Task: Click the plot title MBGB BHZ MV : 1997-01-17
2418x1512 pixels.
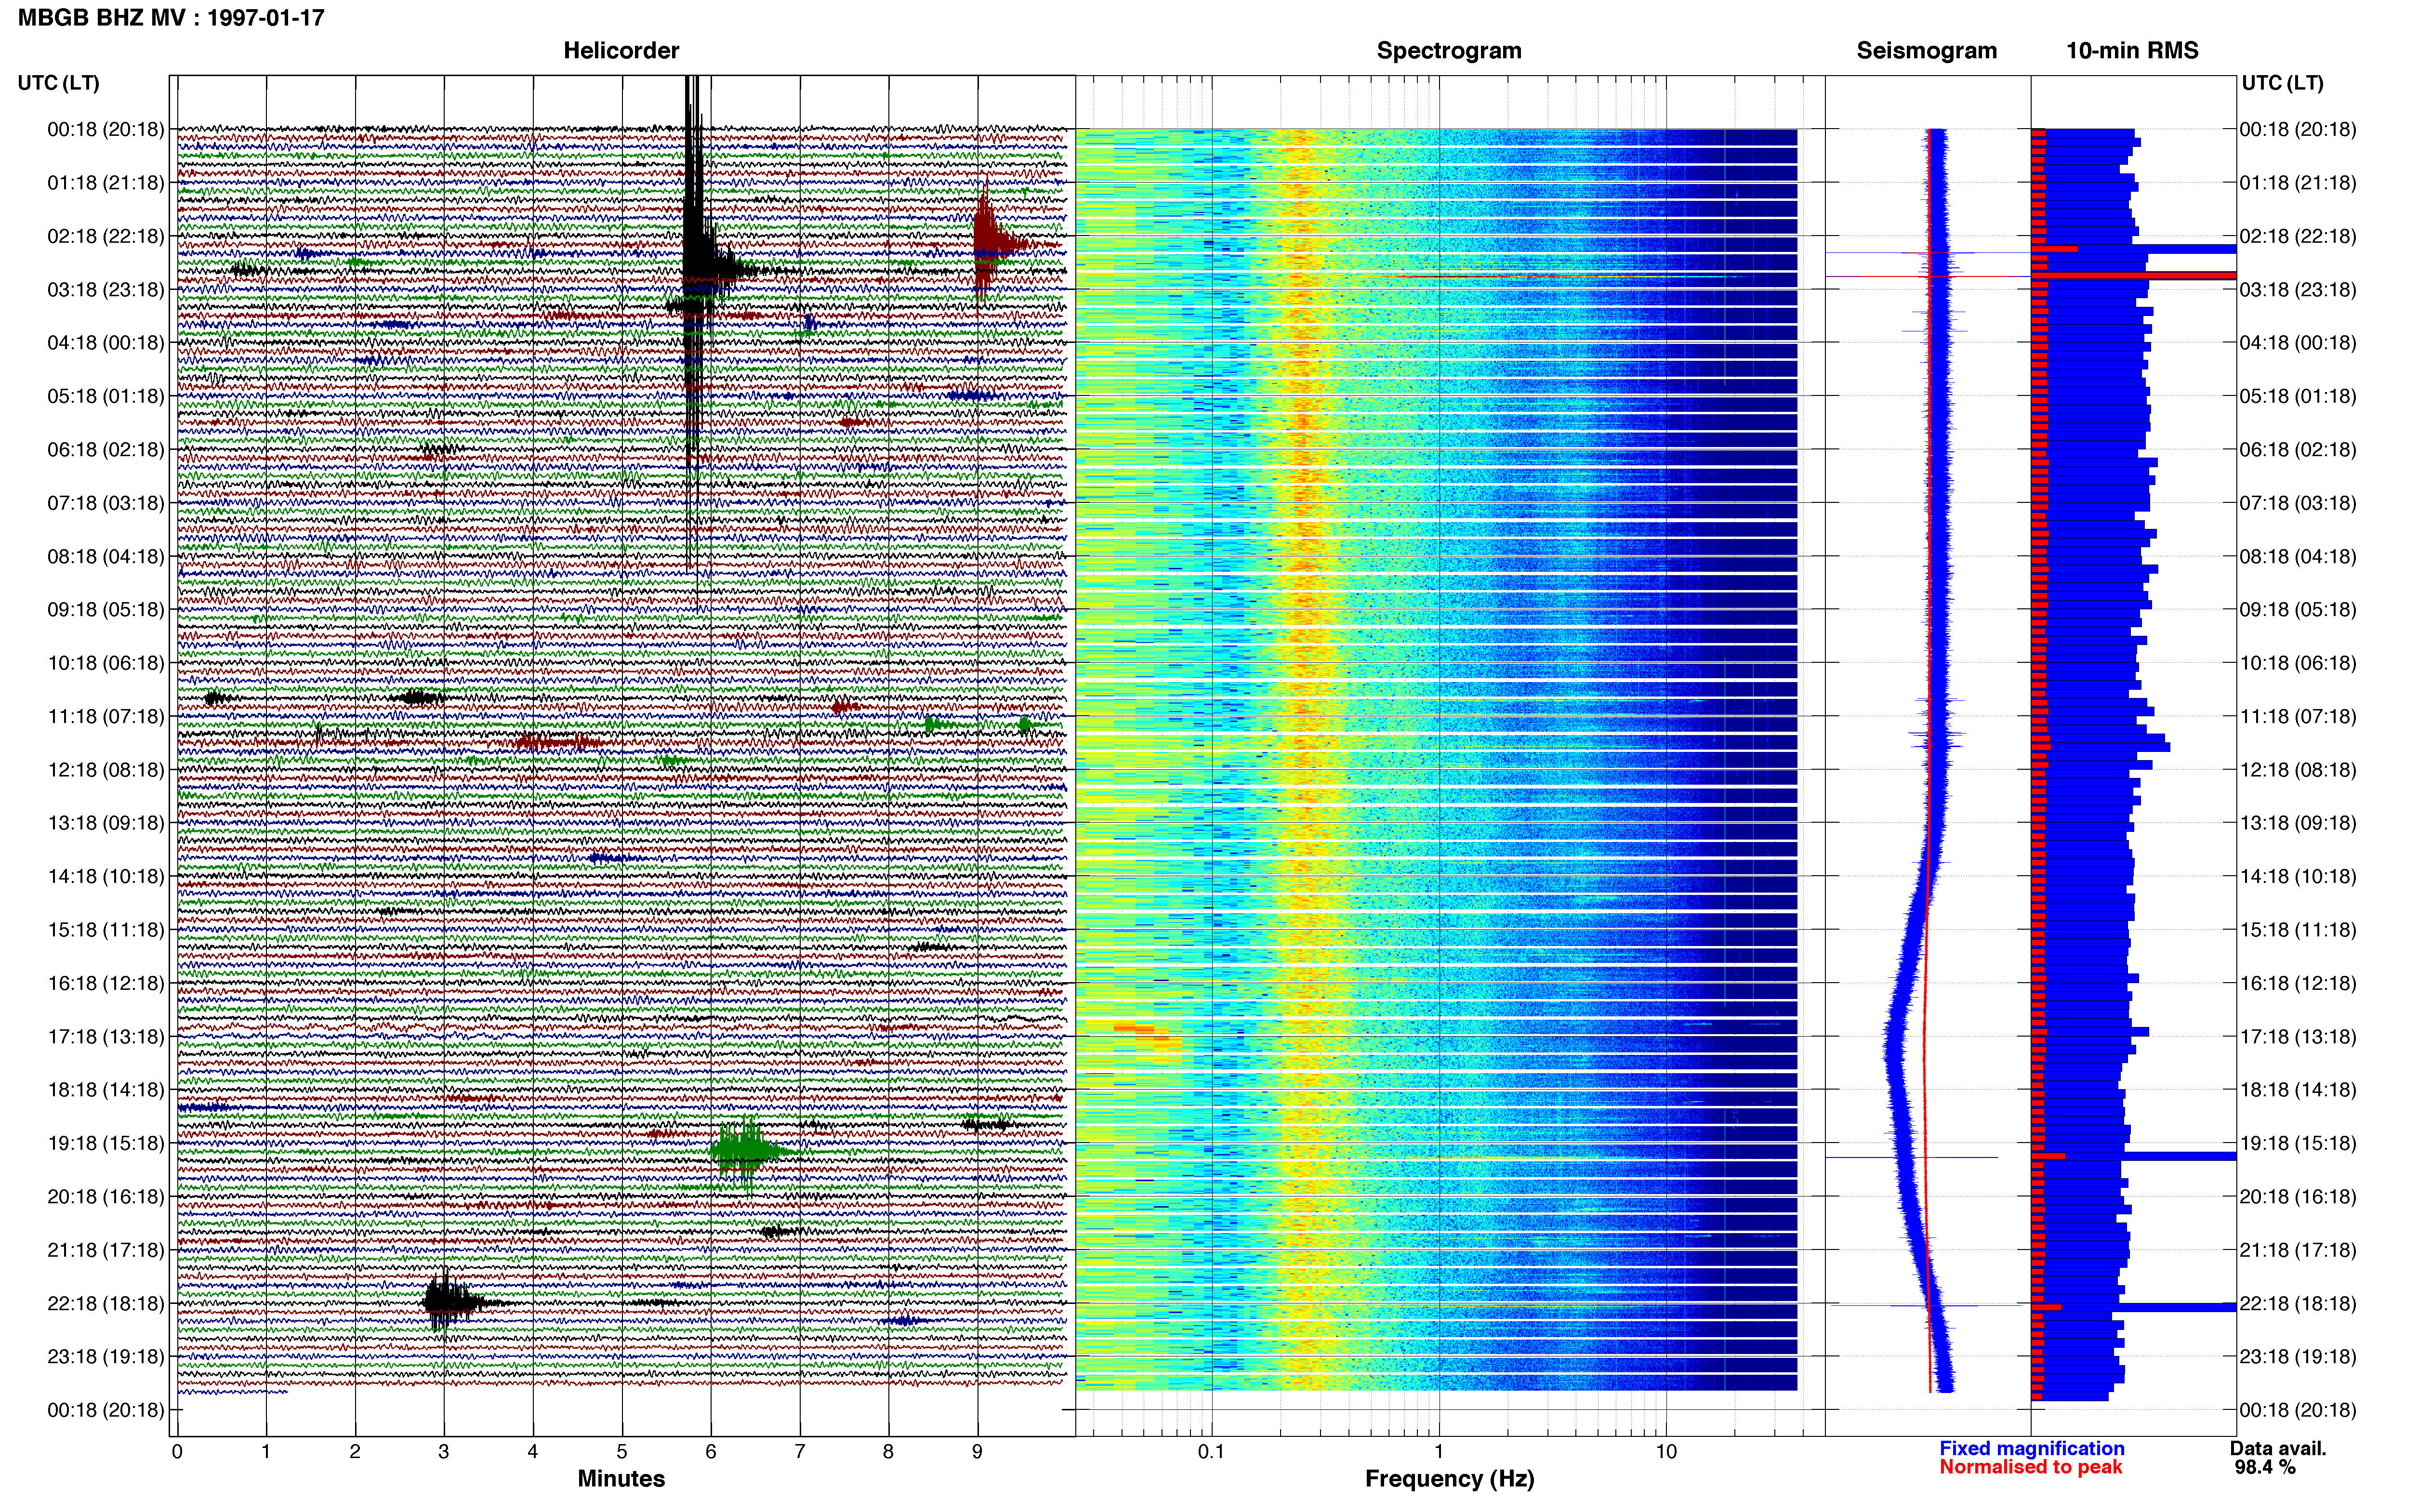Action: [x=171, y=17]
